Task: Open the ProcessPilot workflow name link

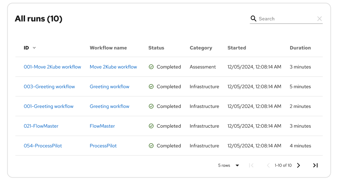Action: [103, 146]
